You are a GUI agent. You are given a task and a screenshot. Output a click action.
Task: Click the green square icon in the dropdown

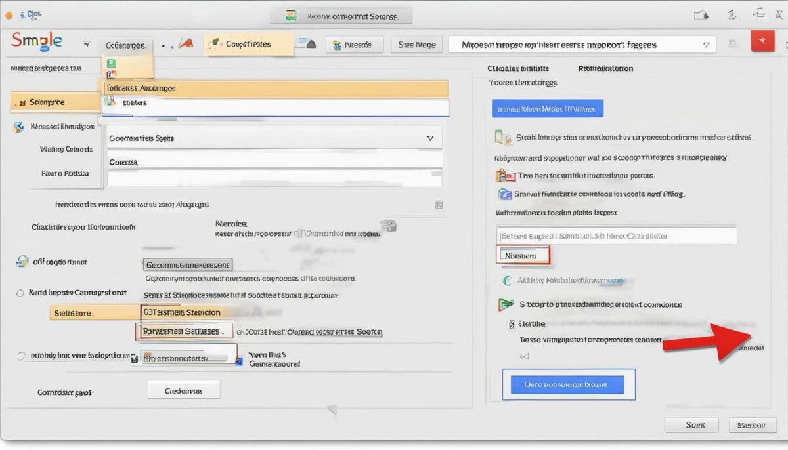click(x=111, y=63)
